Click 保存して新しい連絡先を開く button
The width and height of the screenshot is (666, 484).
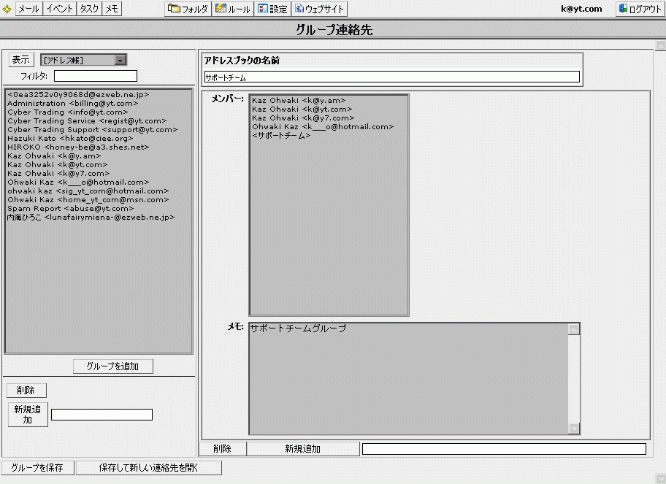tap(148, 468)
